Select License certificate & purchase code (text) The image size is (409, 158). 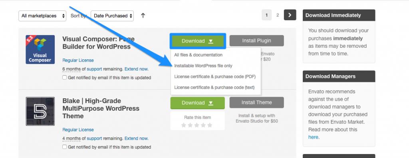pyautogui.click(x=214, y=87)
